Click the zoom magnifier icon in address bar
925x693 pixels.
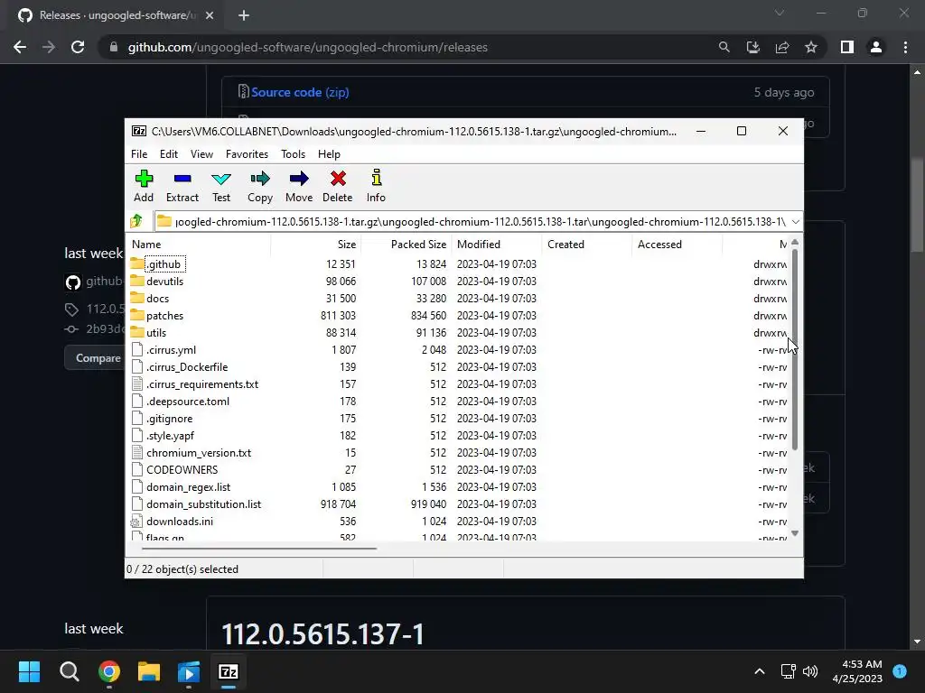pos(724,47)
